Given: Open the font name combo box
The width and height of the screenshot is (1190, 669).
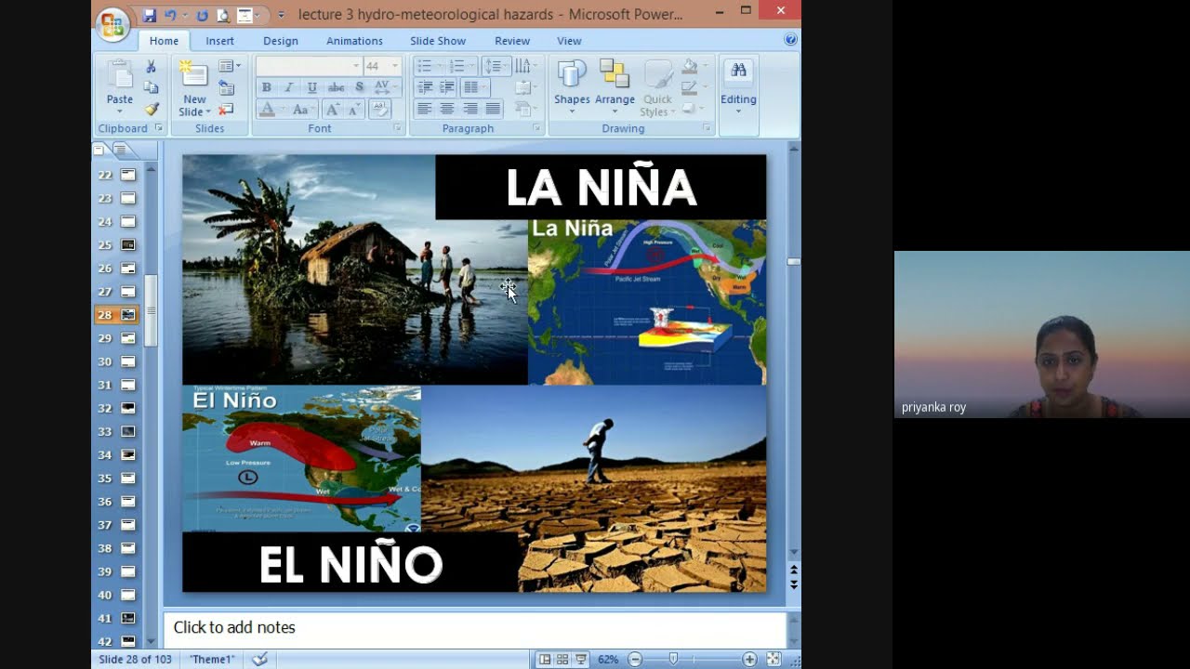Looking at the screenshot, I should pos(309,66).
